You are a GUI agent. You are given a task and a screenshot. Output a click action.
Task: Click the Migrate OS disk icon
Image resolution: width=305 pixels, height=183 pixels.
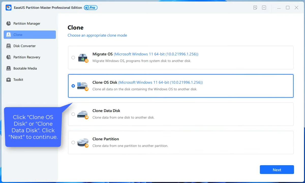83,57
